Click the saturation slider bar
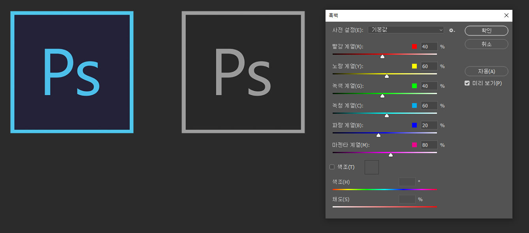This screenshot has height=233, width=529. click(385, 207)
